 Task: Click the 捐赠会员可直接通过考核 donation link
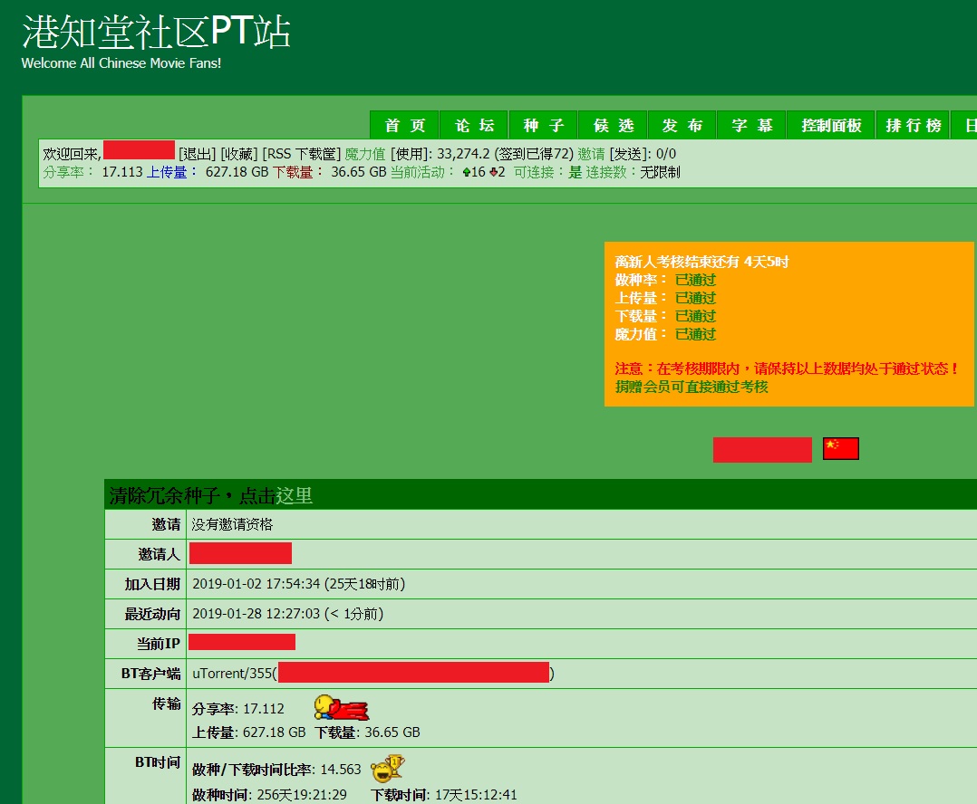pos(692,387)
